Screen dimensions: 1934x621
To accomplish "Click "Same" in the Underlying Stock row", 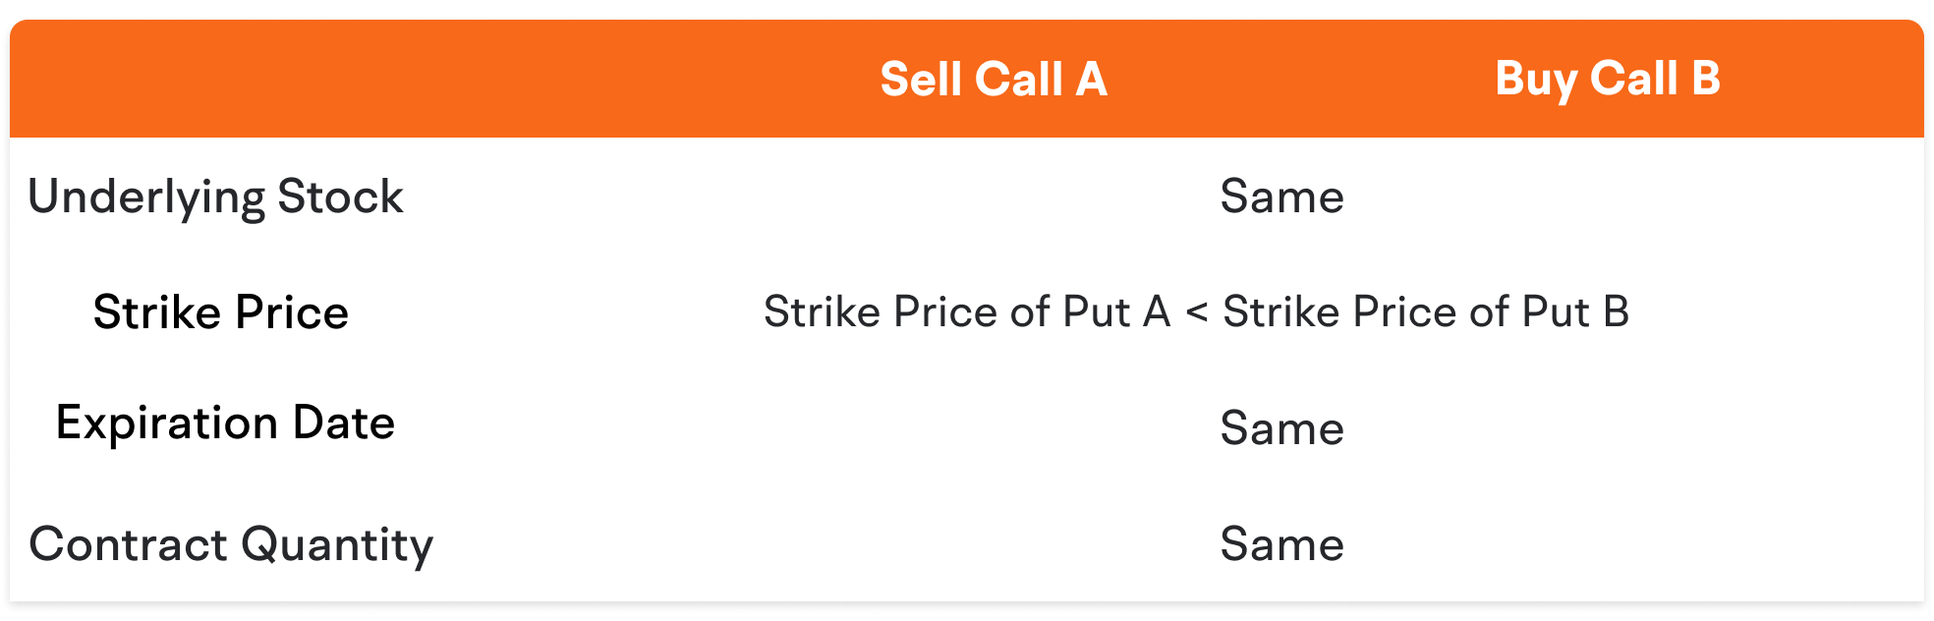I will click(1281, 197).
